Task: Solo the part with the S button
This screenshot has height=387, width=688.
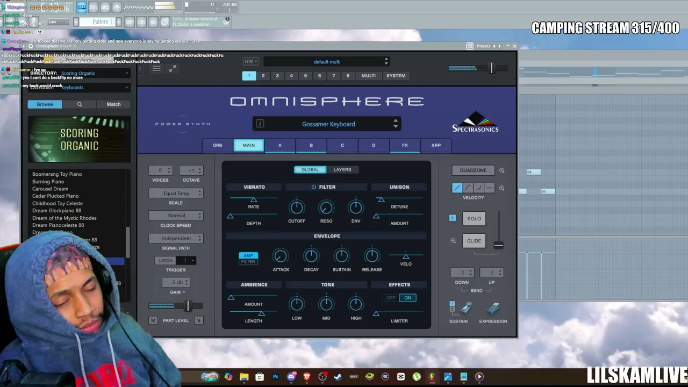Action: (x=198, y=320)
